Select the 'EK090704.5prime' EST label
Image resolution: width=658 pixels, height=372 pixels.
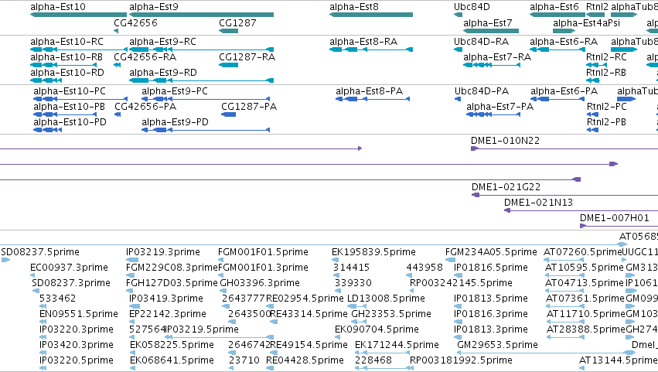377,329
